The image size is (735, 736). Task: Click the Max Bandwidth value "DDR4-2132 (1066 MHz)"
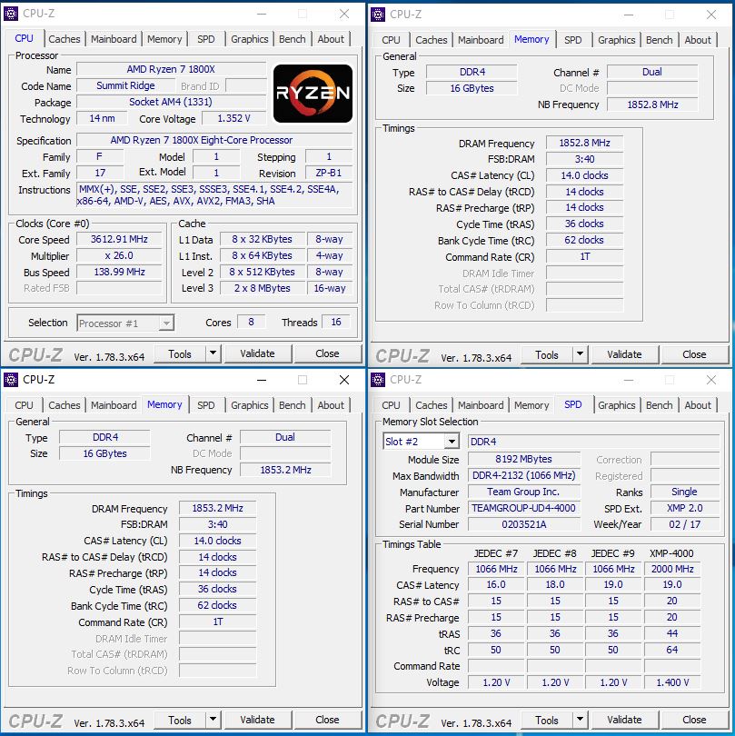524,475
